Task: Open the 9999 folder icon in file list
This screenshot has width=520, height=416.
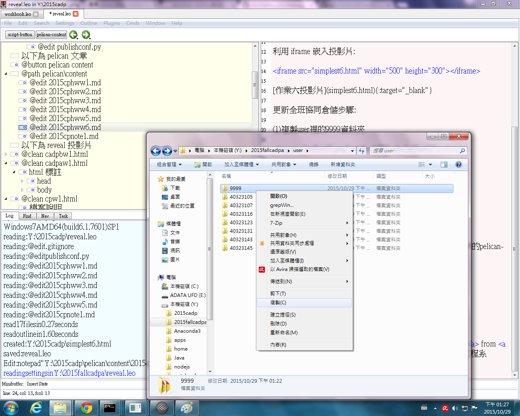Action: pos(225,188)
